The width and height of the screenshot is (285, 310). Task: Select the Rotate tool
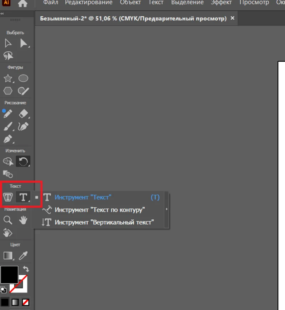[23, 161]
